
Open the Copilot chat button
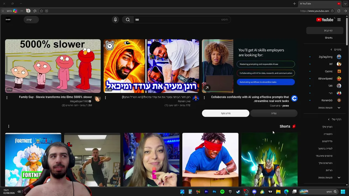click(x=12, y=11)
